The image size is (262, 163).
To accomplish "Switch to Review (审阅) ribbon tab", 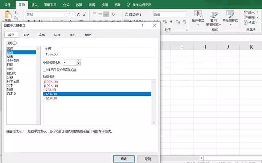I will [92, 5].
